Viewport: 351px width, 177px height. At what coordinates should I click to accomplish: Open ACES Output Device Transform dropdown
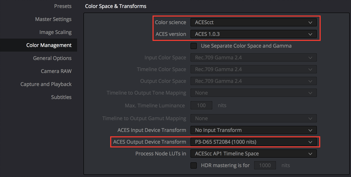(253, 142)
